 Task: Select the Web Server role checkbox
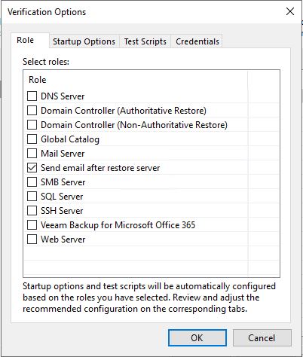coord(32,239)
